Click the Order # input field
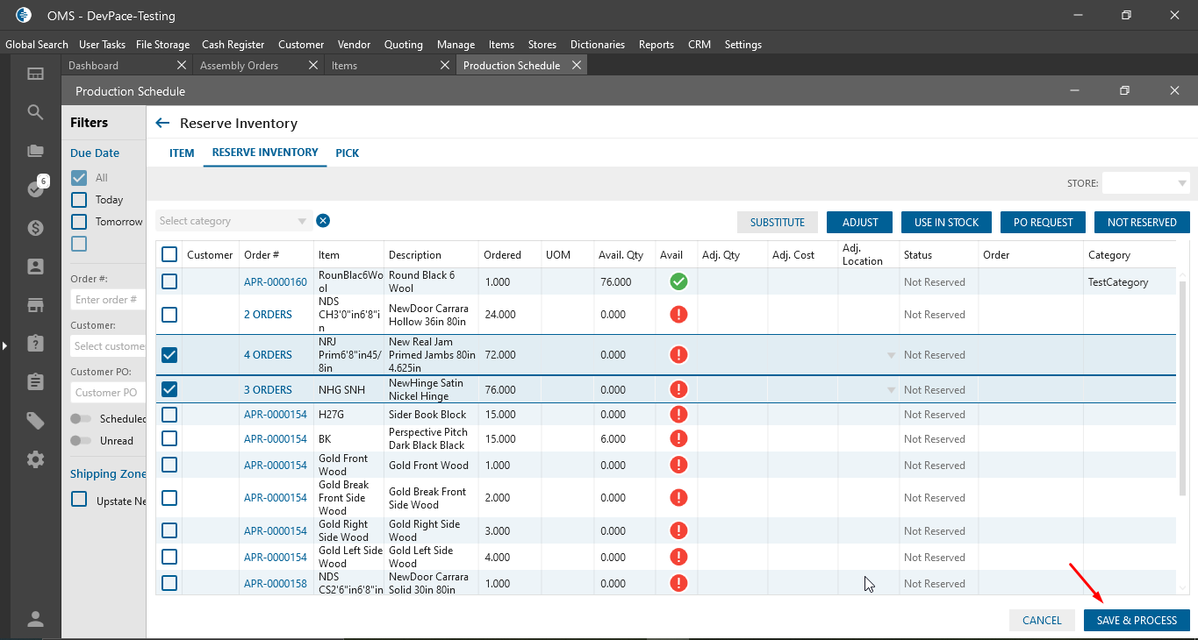 (107, 300)
